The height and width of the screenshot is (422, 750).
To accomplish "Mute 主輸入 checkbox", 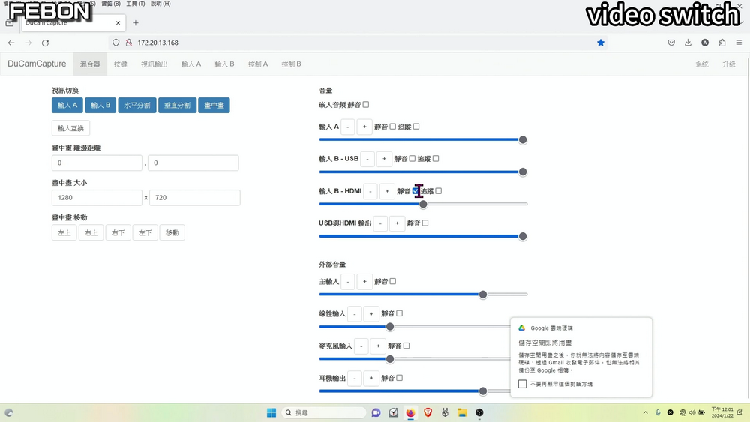I will 393,282.
